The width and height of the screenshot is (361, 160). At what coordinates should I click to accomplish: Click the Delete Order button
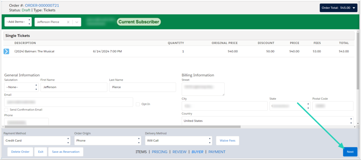20,152
